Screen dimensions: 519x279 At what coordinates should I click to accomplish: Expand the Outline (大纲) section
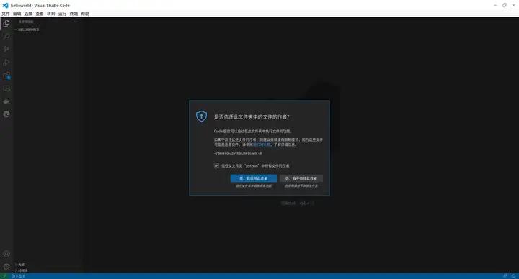pyautogui.click(x=20, y=265)
